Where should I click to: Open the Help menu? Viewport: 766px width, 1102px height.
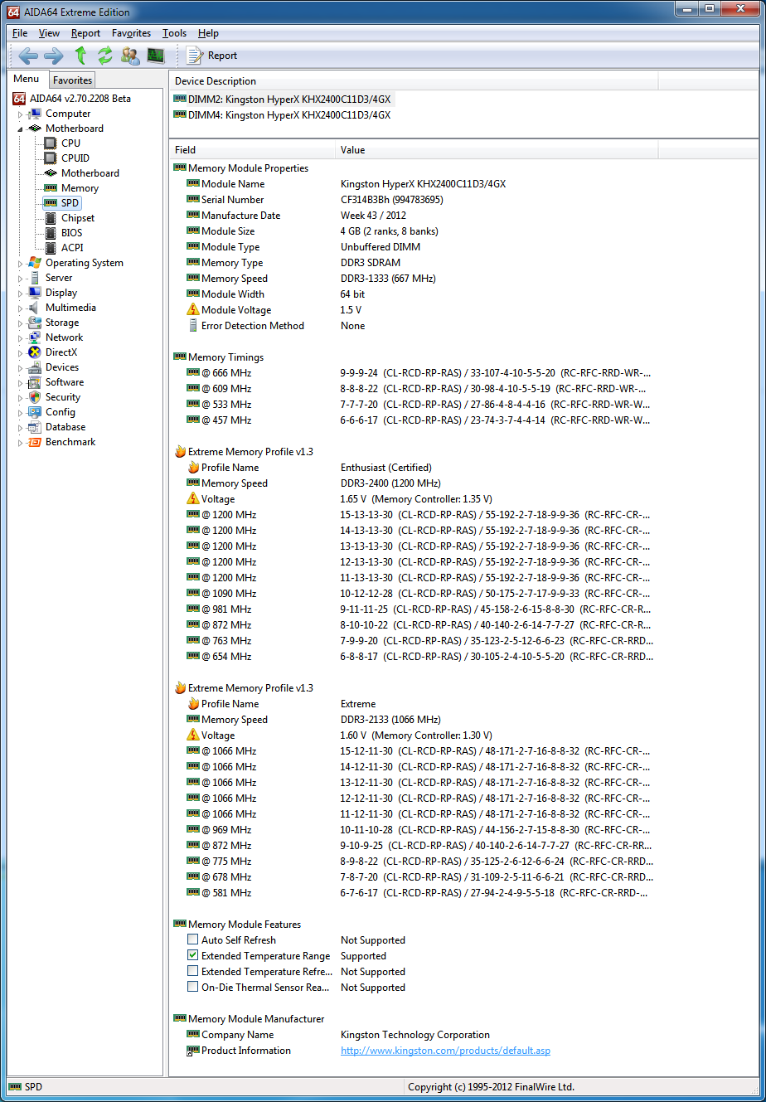point(208,33)
